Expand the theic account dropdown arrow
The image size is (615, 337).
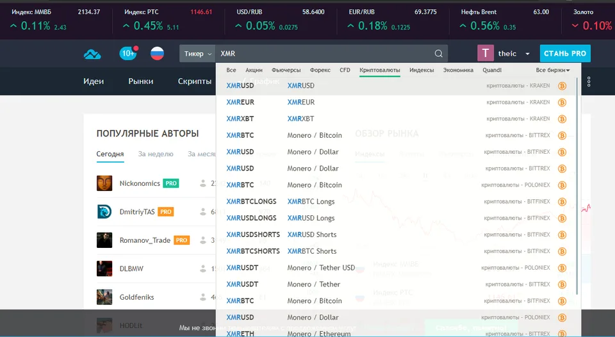[x=527, y=54]
